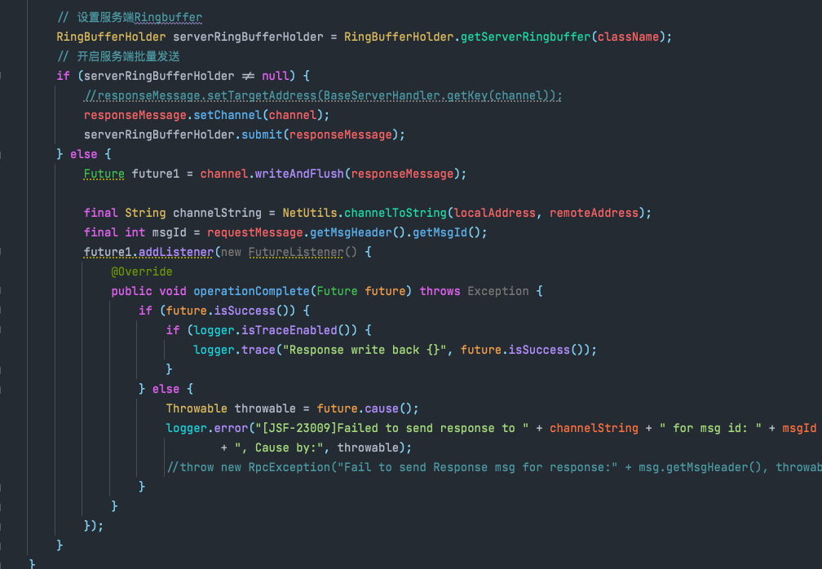The height and width of the screenshot is (569, 822).
Task: Click the getServerRingbuffer method call
Action: coord(525,37)
